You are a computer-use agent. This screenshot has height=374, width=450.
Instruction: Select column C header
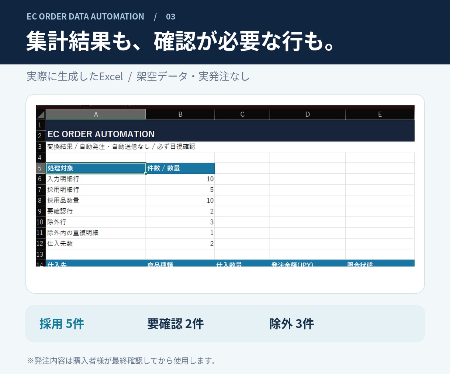(242, 114)
